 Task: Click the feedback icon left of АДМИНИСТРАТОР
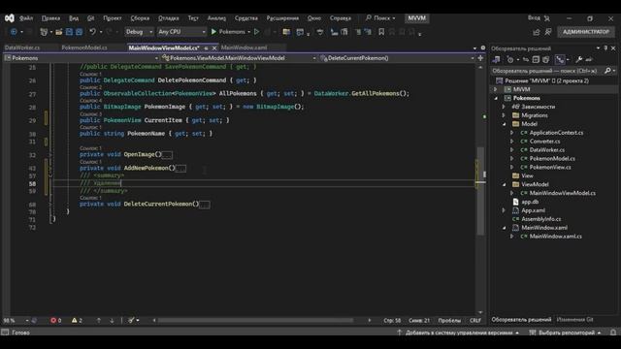(x=548, y=32)
